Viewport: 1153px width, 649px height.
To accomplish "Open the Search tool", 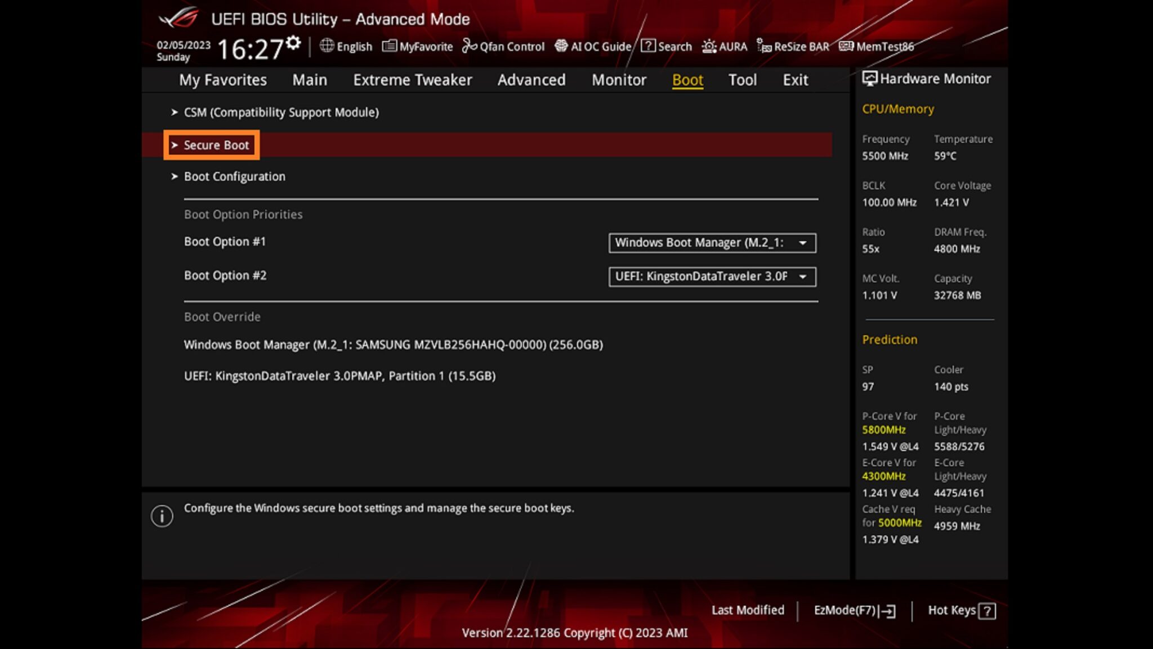I will (667, 47).
